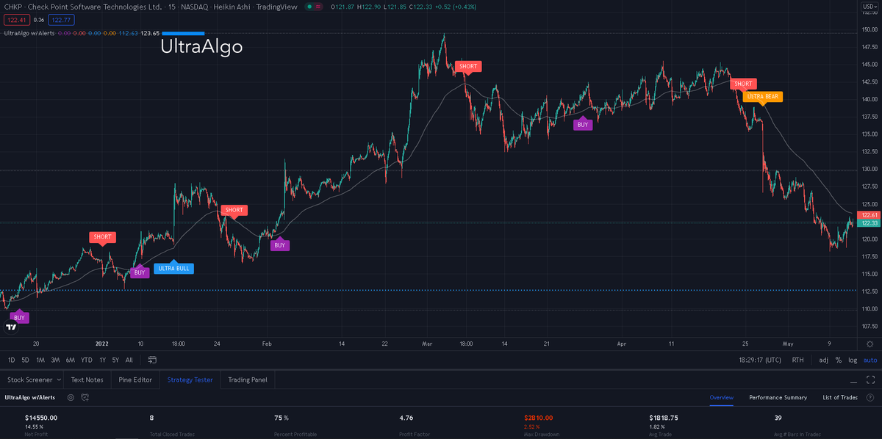Toggle percent scale mode
The image size is (882, 439).
click(x=839, y=360)
